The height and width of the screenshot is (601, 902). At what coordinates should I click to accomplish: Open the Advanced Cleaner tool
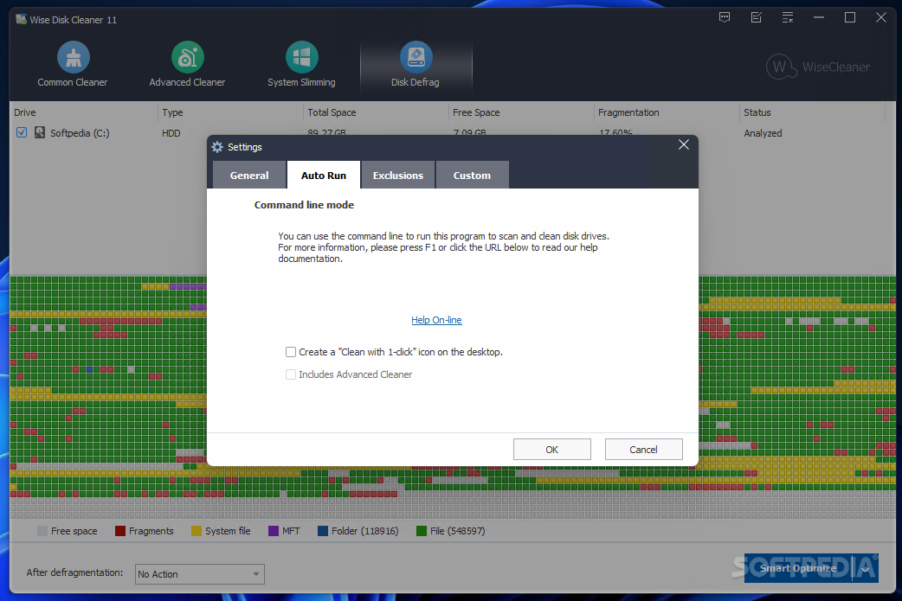point(187,64)
